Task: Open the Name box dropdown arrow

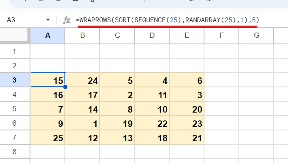Action: pos(48,20)
